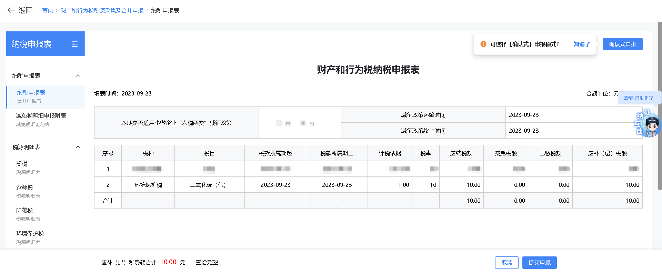This screenshot has height=274, width=662.
Task: Open 环境保护税 tax source detail table
Action: click(x=30, y=233)
